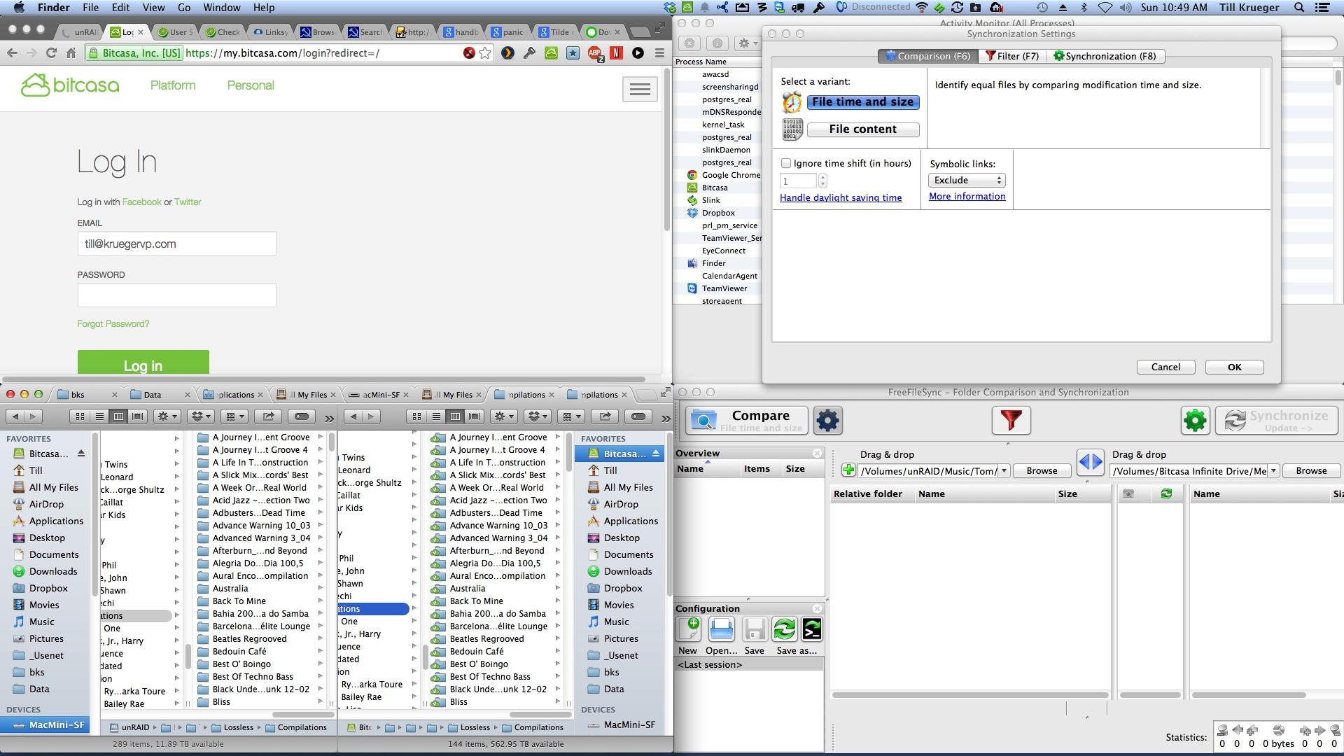Screen dimensions: 1344x756
Task: Click the EMAIL field with till@kruegervp.com
Action: pos(176,244)
